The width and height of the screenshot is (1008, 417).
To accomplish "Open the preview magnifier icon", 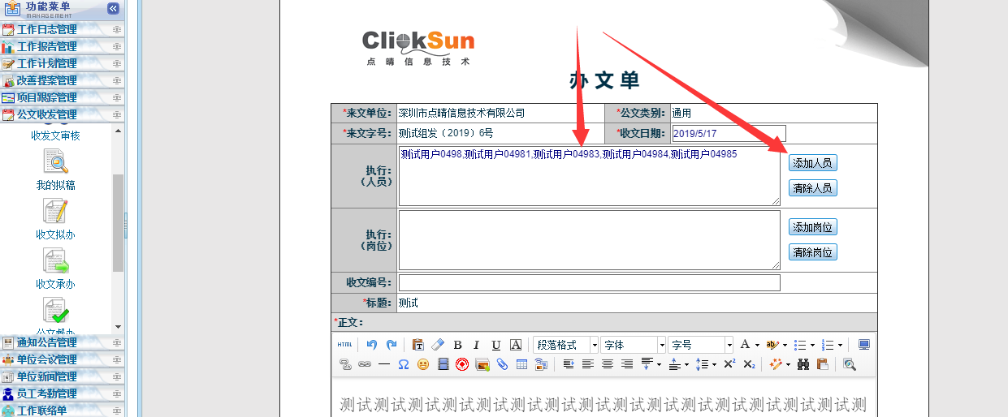I will [x=849, y=364].
